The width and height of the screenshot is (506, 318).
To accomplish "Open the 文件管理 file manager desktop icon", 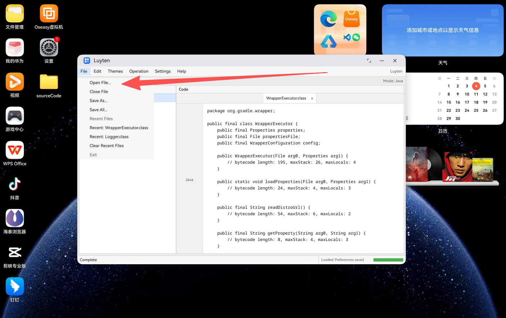I will (15, 14).
